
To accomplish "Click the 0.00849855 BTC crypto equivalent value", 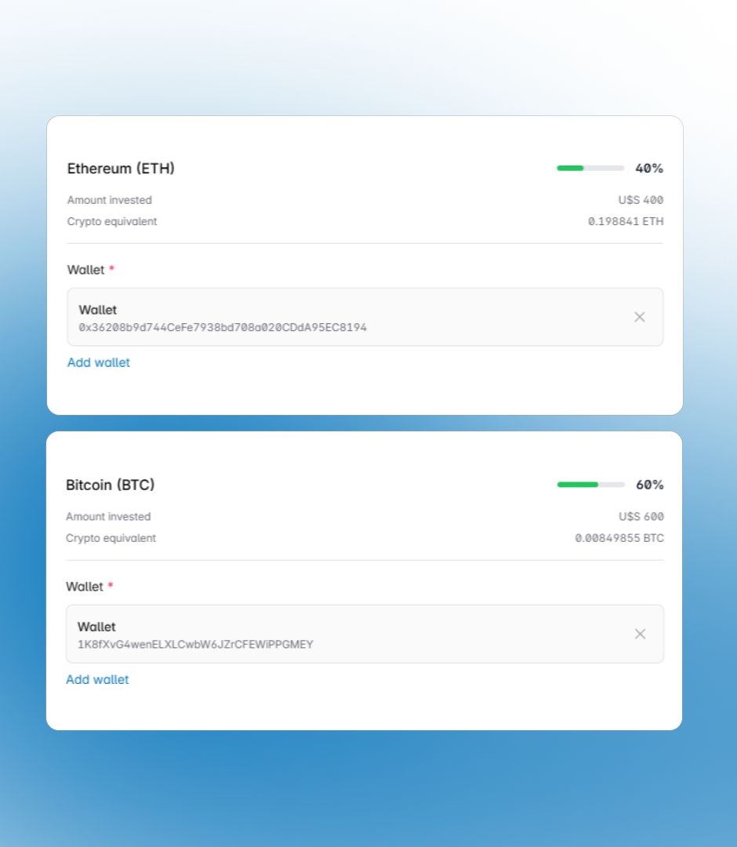I will pyautogui.click(x=619, y=538).
